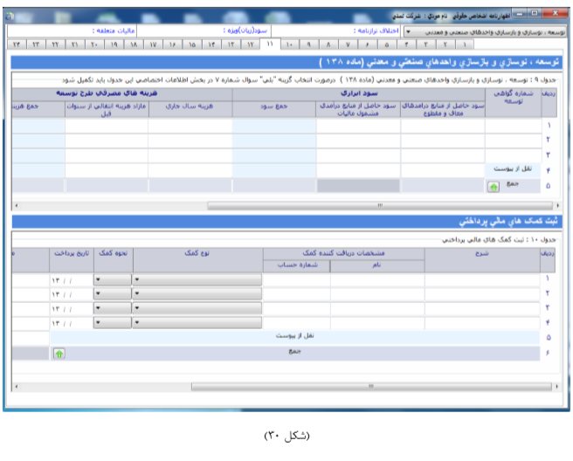
Task: Open tab number 12
Action: [251, 43]
